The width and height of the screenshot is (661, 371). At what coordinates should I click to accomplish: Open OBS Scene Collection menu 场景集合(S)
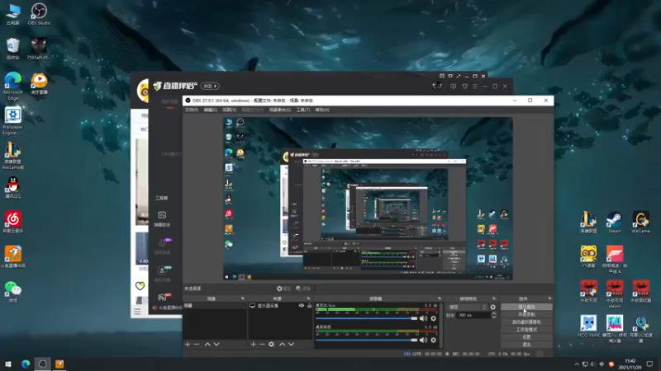[280, 110]
